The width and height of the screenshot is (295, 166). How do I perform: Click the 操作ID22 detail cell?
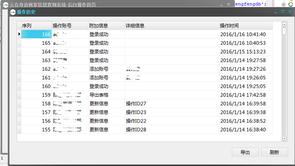tap(172, 121)
